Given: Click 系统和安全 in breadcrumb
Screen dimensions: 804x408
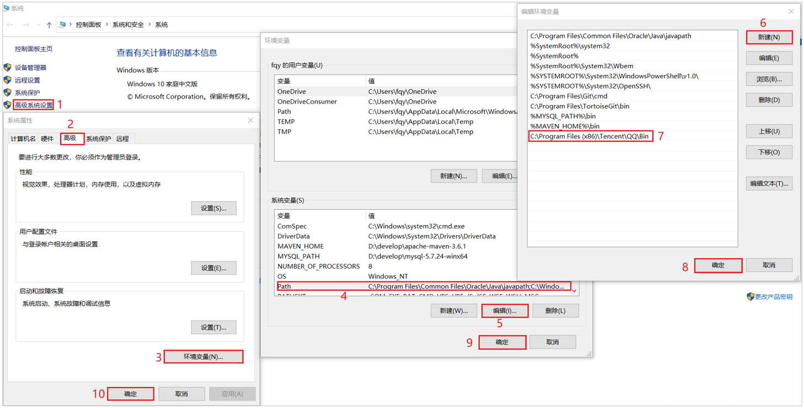Looking at the screenshot, I should (x=128, y=25).
